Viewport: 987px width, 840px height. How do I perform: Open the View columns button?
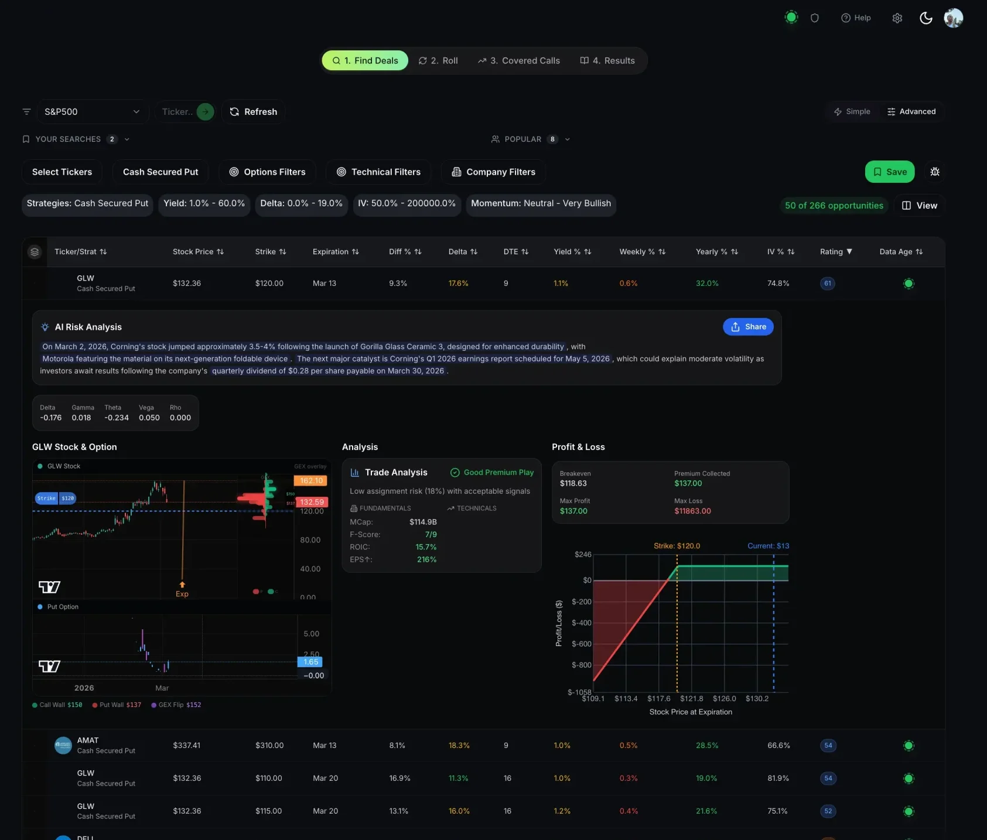(920, 206)
